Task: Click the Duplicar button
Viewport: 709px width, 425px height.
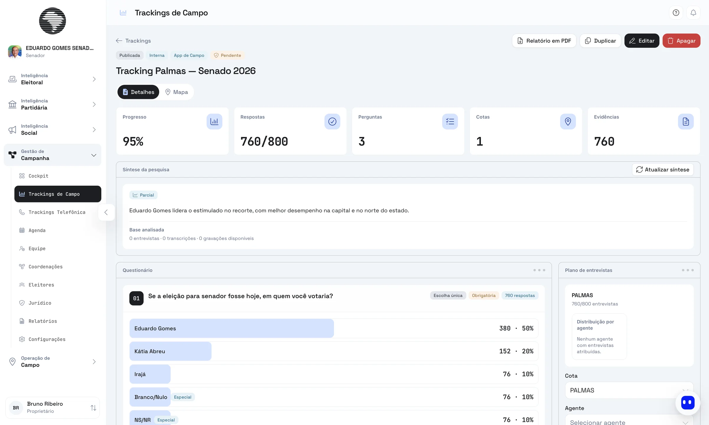Action: 600,41
